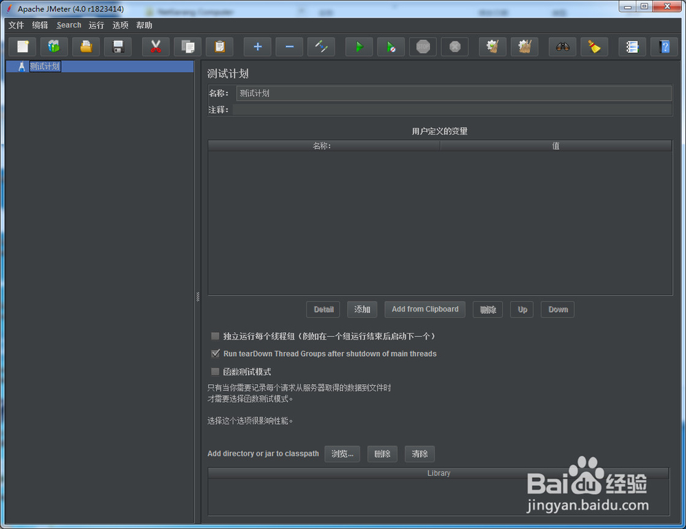This screenshot has width=686, height=529.
Task: Click the Detail button
Action: point(323,309)
